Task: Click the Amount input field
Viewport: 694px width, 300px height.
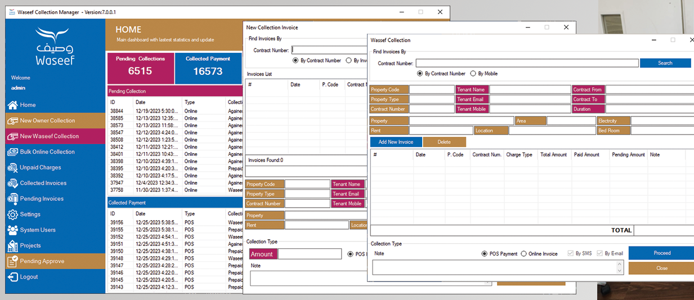Action: pos(310,254)
